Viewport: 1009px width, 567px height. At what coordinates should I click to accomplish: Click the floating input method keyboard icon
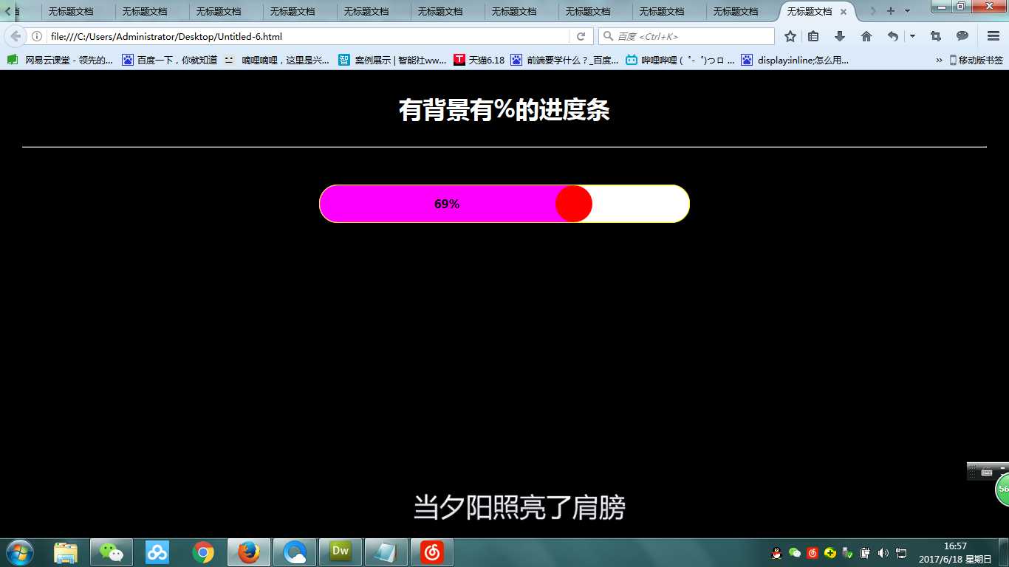pos(987,472)
